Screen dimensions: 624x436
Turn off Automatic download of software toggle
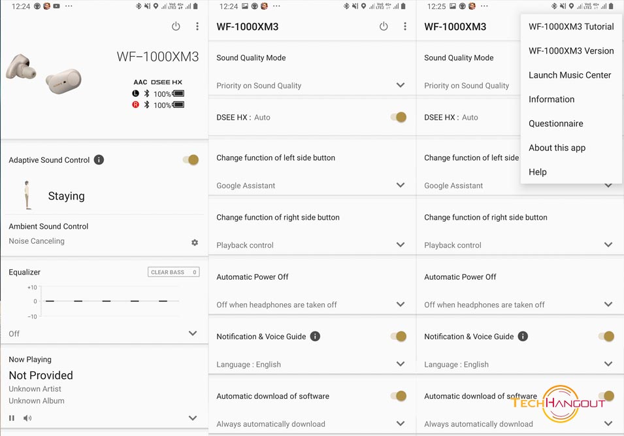pos(399,395)
